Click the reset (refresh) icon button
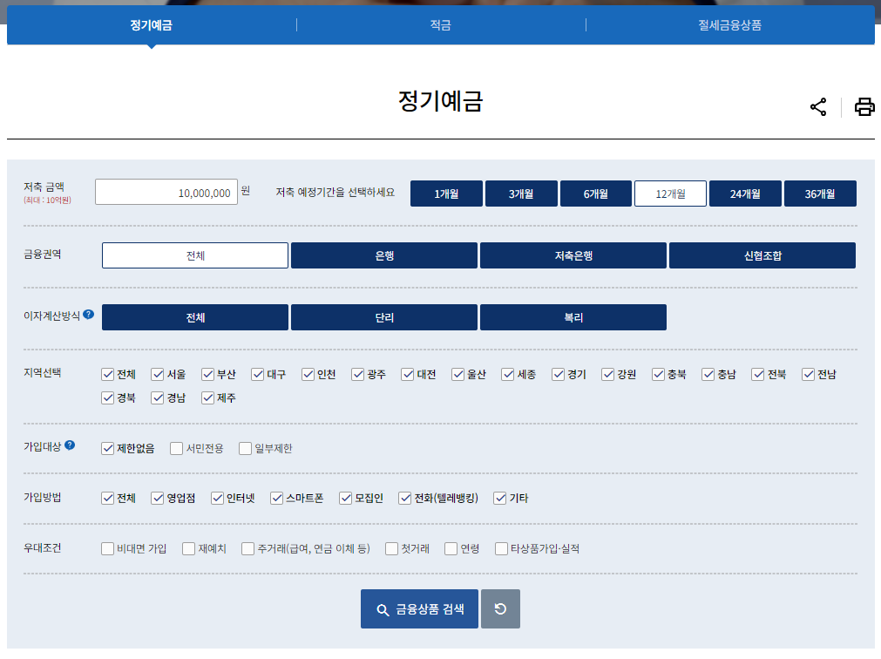This screenshot has height=659, width=881. click(x=500, y=608)
